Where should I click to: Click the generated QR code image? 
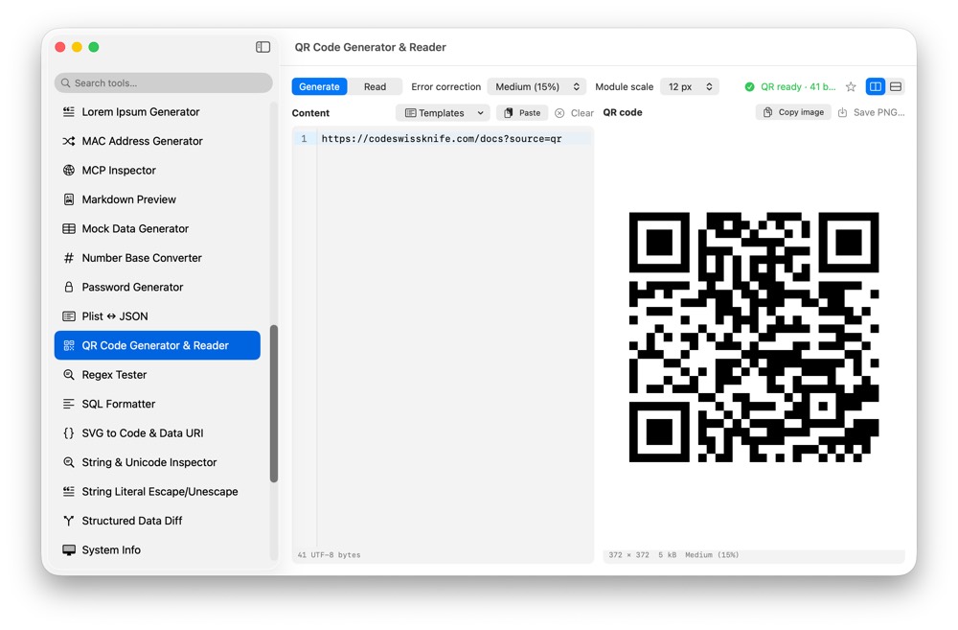(754, 337)
